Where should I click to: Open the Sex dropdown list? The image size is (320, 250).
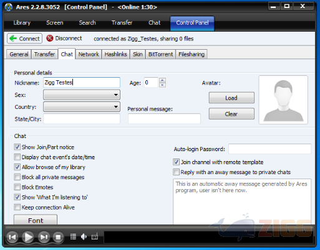coord(82,95)
